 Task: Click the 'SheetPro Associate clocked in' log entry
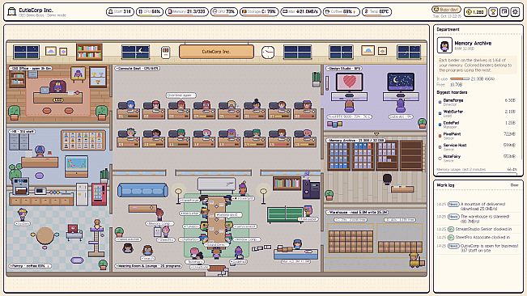pos(478,238)
